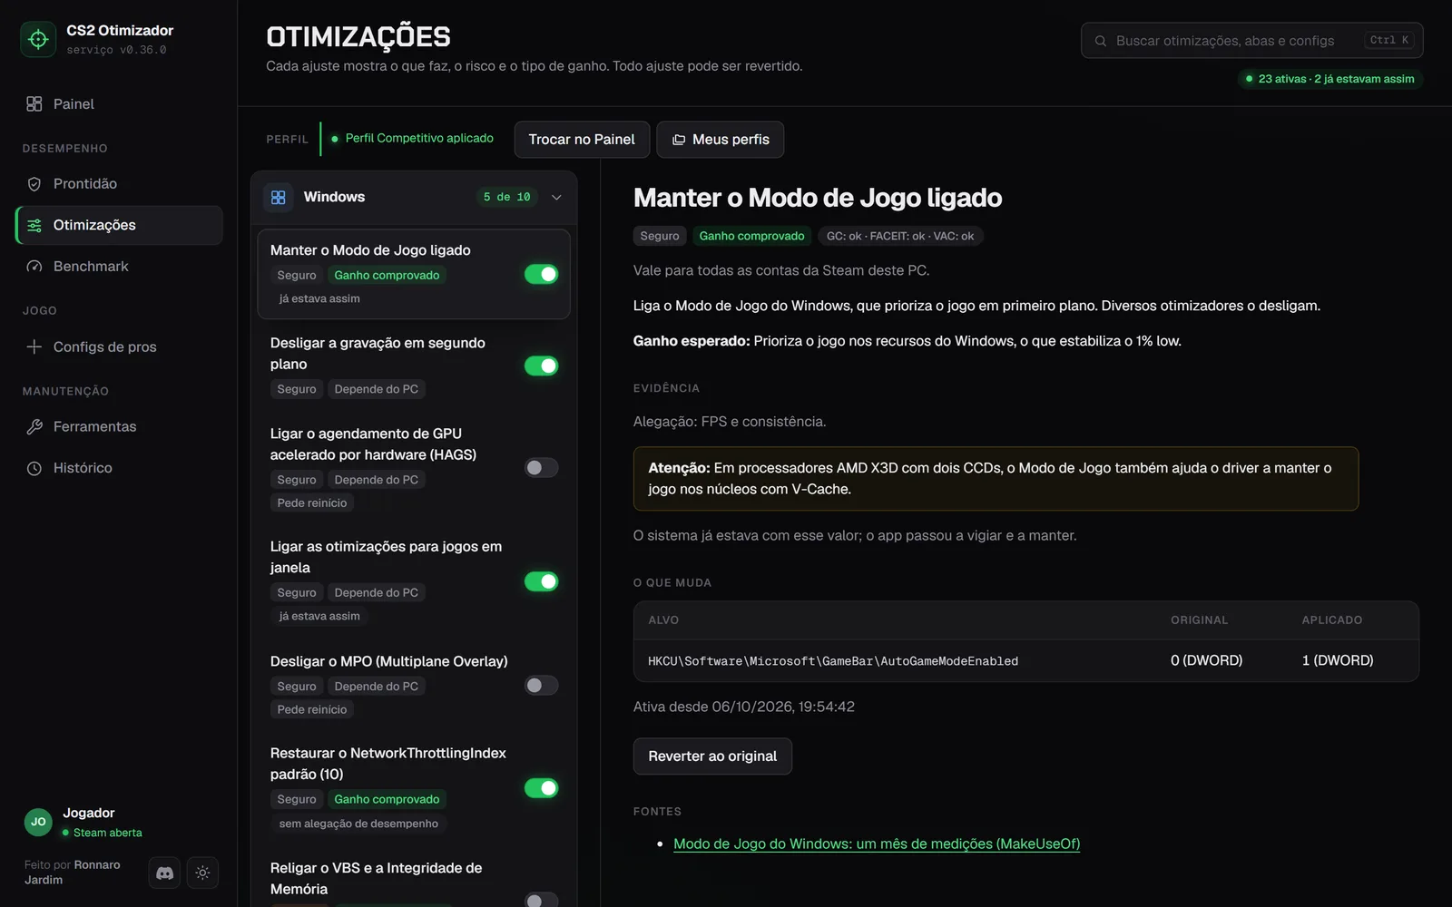The image size is (1452, 907).
Task: Select Histórico in the sidebar
Action: point(119,468)
